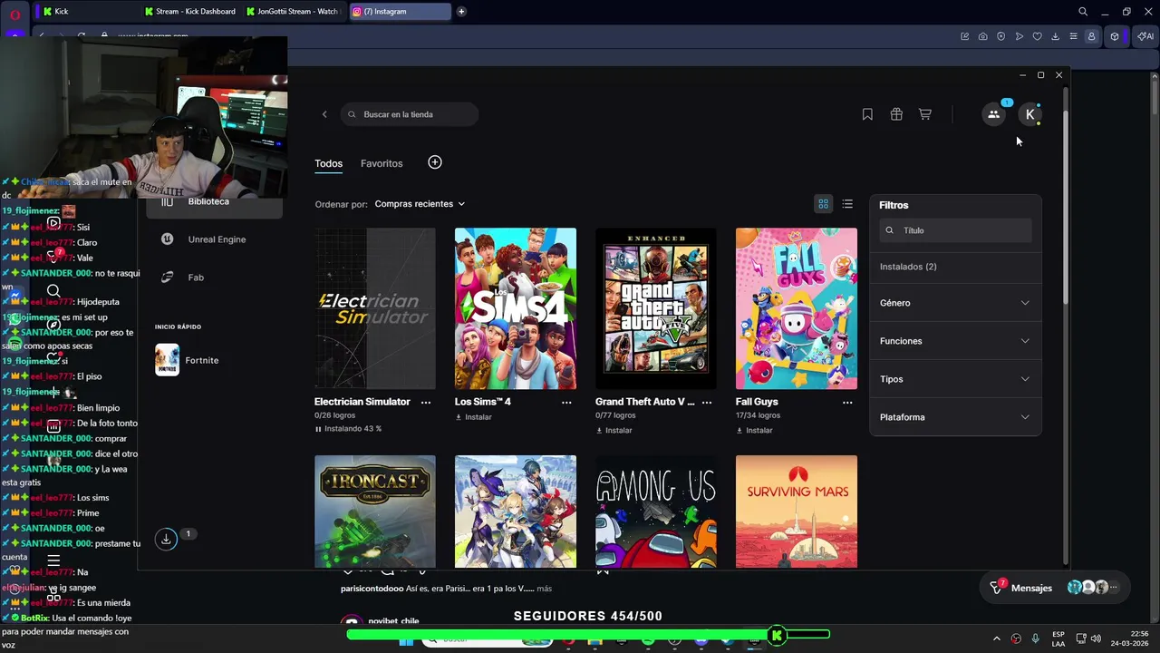Switch to Stream - Kick Dashboard tab

[190, 12]
